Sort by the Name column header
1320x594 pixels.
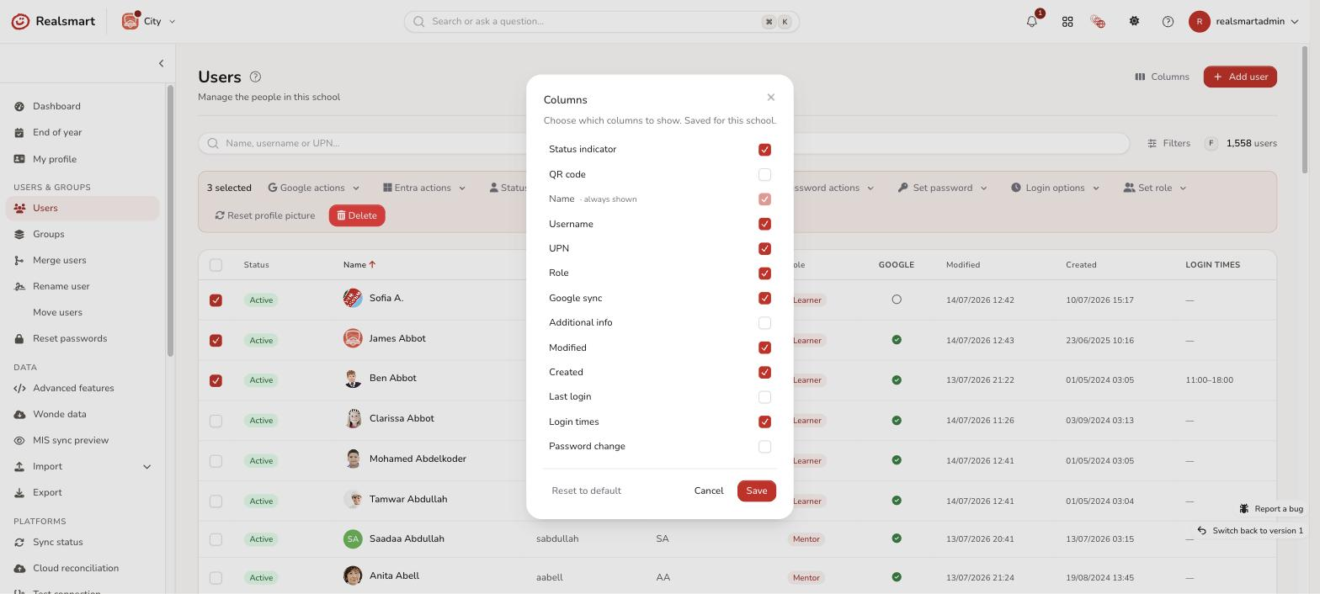click(359, 265)
